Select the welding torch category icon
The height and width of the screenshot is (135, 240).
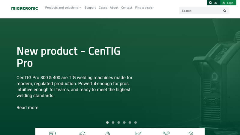click(x=138, y=133)
